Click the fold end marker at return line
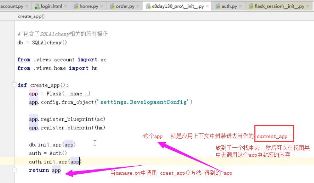 tap(15, 170)
